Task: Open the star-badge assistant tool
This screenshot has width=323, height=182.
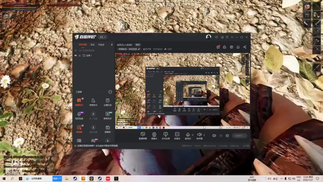Action: [x=107, y=116]
